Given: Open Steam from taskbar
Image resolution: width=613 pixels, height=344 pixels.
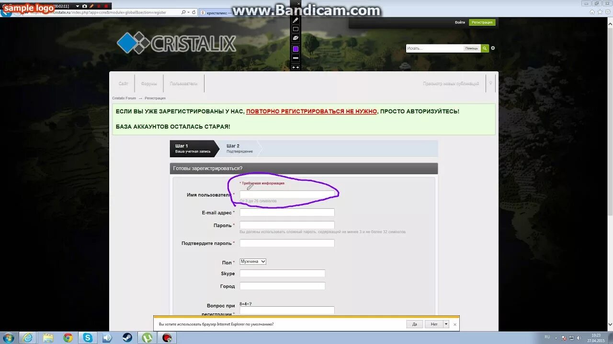Looking at the screenshot, I should coord(127,338).
